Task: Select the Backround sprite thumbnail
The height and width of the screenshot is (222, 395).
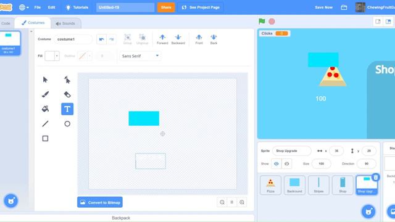Action: coord(294,185)
